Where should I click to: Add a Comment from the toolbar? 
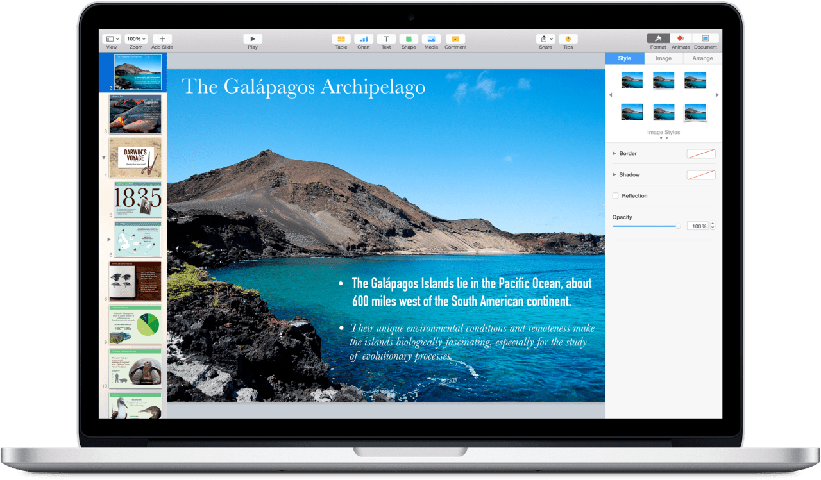point(455,39)
